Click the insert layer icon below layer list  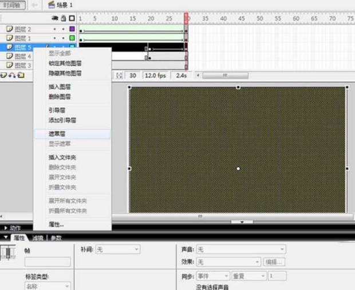click(x=3, y=75)
